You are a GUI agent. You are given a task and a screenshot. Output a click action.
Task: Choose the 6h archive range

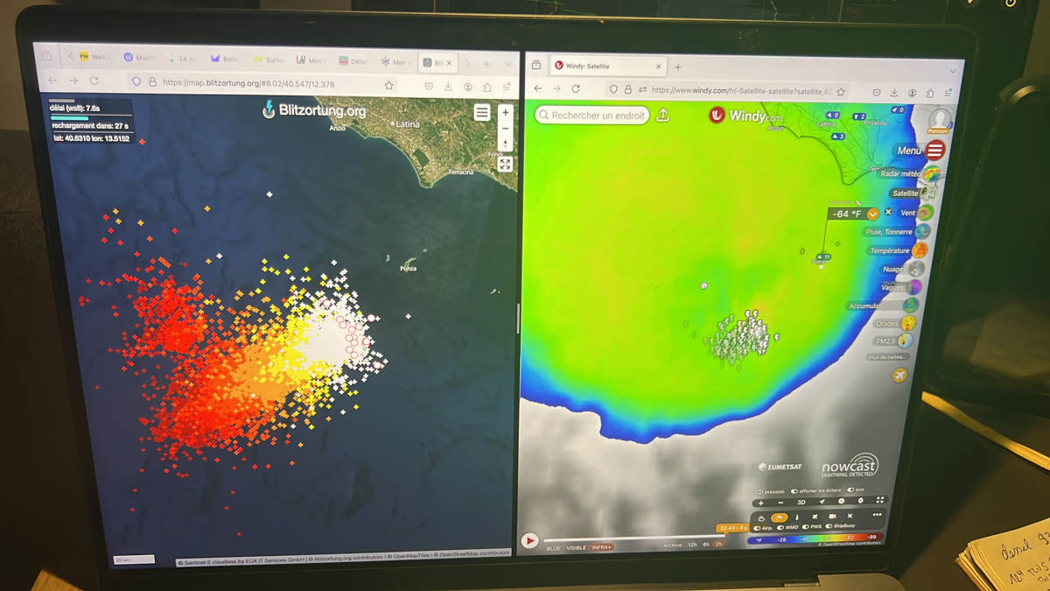tap(706, 545)
